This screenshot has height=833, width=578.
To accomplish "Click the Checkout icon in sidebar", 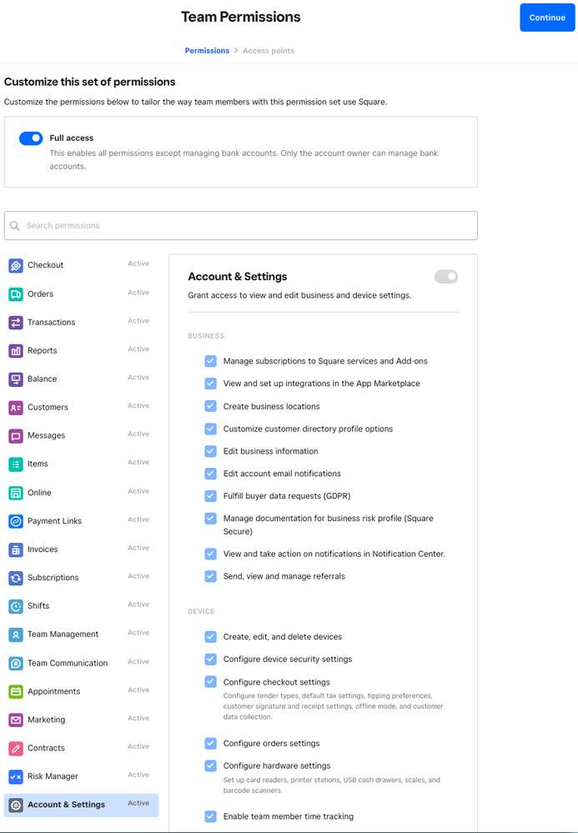I will (x=16, y=265).
